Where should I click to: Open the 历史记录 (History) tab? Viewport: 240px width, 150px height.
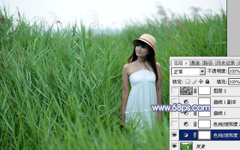225,63
